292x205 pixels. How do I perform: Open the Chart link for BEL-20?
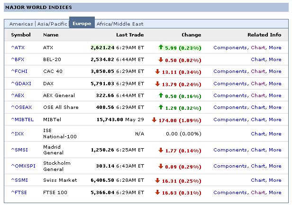[258, 60]
